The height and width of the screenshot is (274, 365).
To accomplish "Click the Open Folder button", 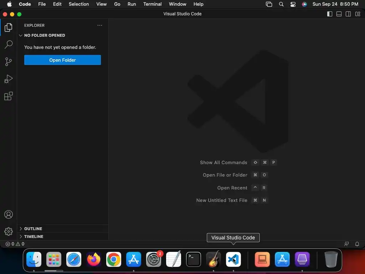I will pos(62,60).
